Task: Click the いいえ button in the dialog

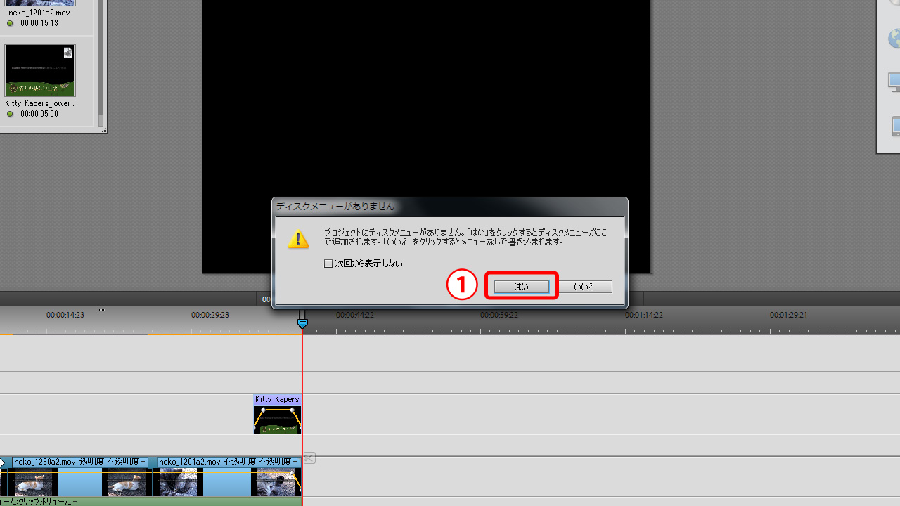Action: click(x=583, y=287)
